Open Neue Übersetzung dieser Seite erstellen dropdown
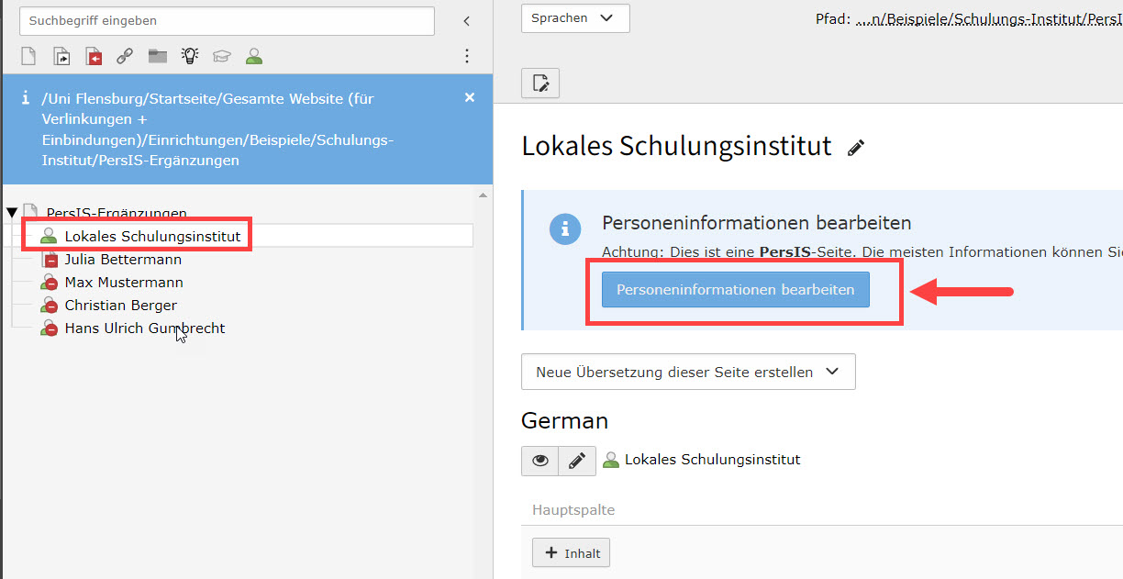The width and height of the screenshot is (1123, 579). tap(688, 372)
